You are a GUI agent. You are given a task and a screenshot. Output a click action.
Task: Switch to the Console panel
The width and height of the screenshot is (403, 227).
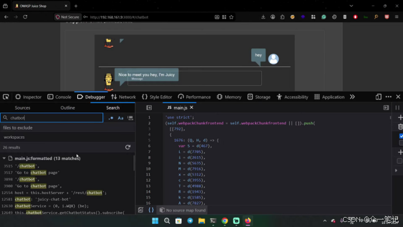pyautogui.click(x=59, y=97)
